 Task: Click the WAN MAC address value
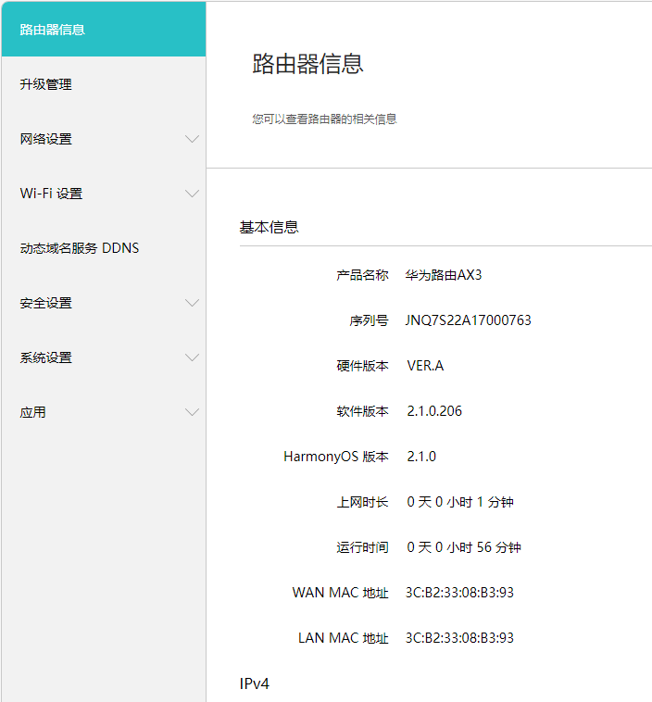459,593
